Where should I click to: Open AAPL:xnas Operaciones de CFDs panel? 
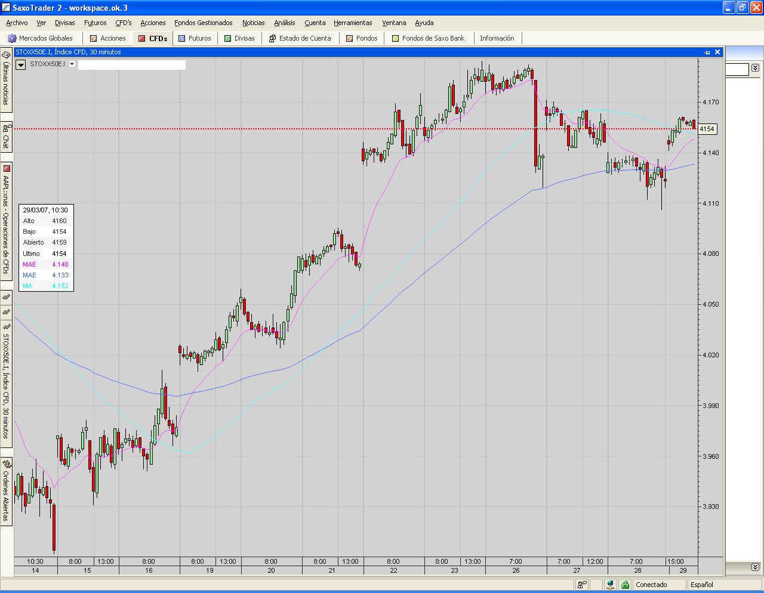point(6,220)
